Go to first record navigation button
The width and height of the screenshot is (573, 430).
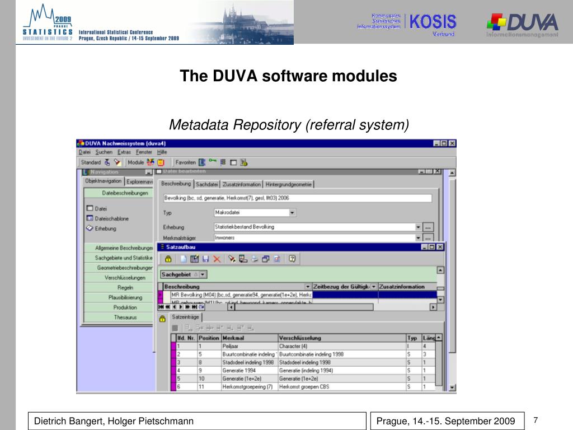161,307
